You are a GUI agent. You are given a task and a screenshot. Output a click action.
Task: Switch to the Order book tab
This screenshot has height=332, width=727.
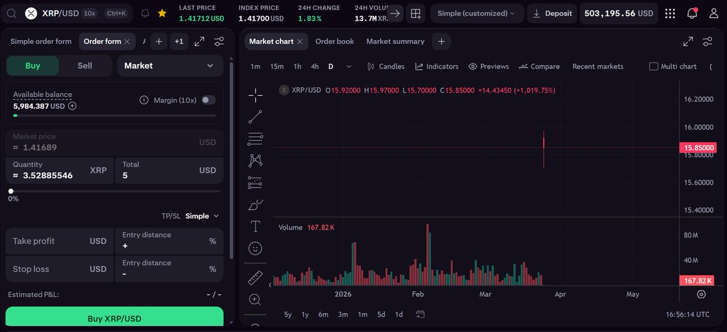(334, 41)
